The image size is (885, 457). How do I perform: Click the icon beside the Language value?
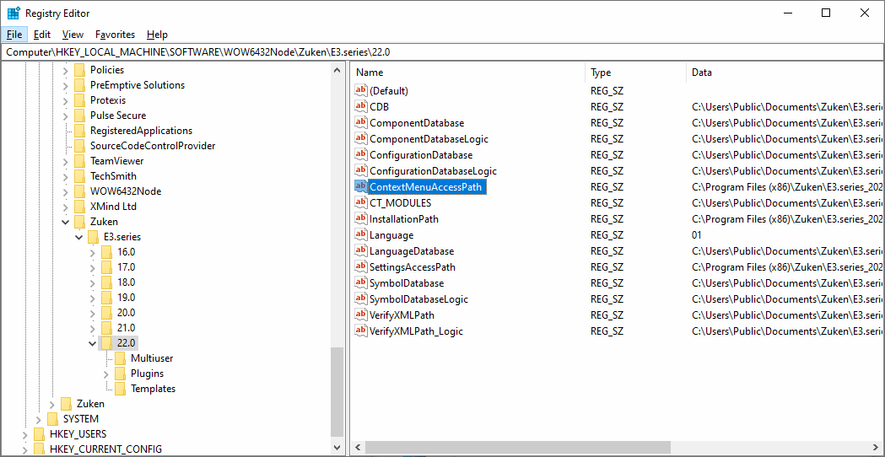pyautogui.click(x=360, y=234)
